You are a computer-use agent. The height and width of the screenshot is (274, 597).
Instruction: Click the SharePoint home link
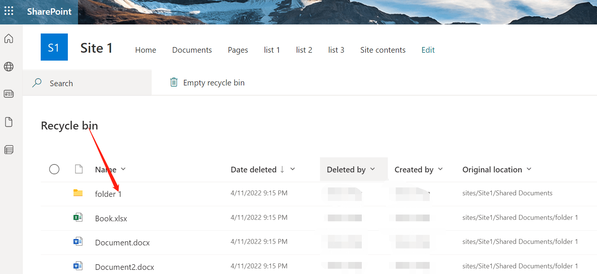pyautogui.click(x=49, y=12)
